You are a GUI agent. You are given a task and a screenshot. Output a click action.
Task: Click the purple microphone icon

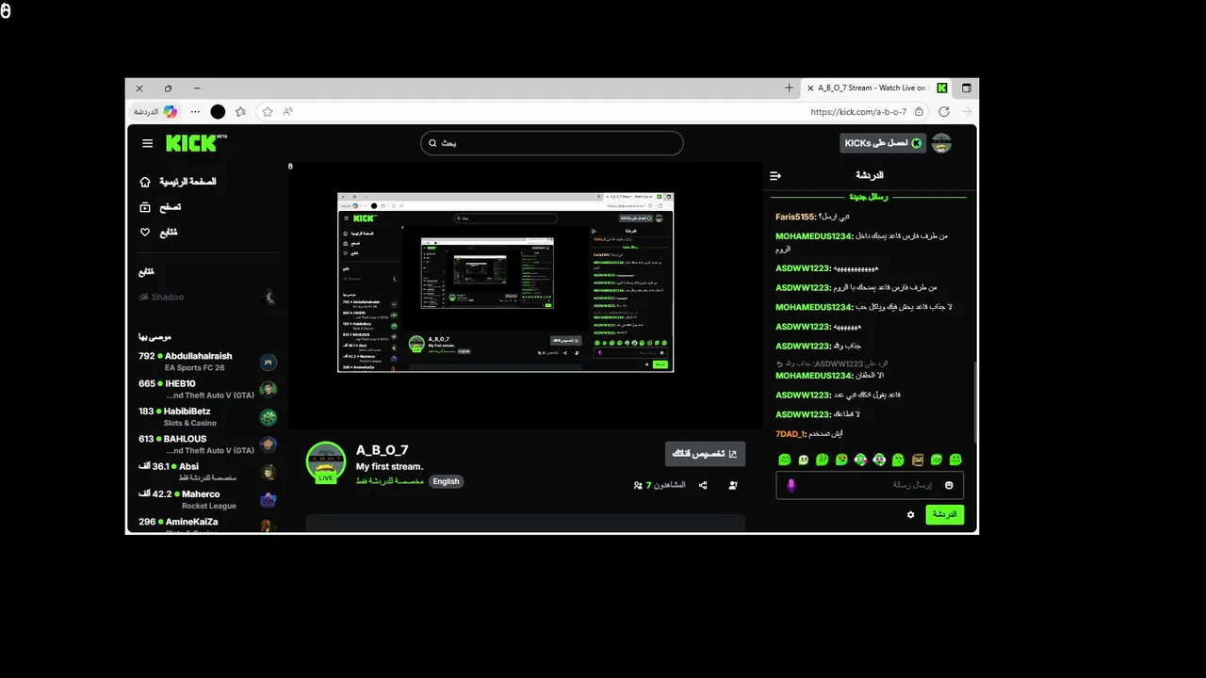791,485
